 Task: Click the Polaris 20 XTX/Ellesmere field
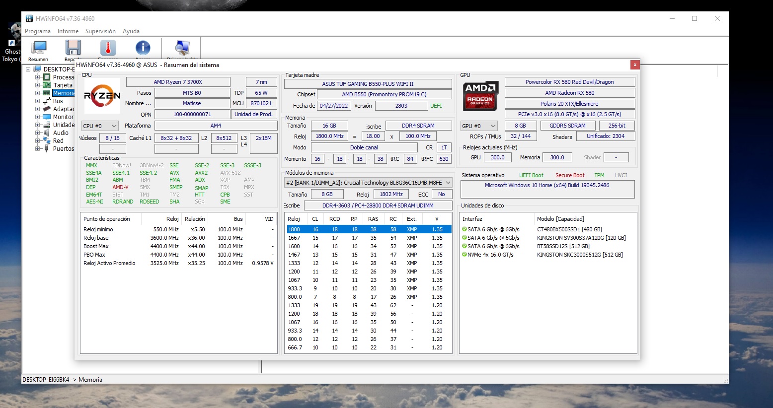(570, 104)
